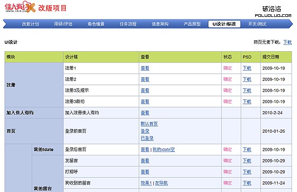Open the 左导航 link
The width and height of the screenshot is (297, 192).
tap(161, 183)
